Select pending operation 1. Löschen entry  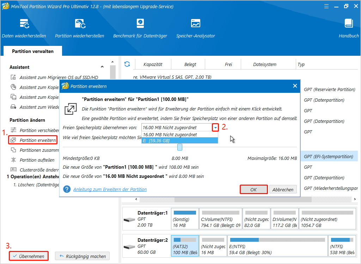tap(36, 185)
